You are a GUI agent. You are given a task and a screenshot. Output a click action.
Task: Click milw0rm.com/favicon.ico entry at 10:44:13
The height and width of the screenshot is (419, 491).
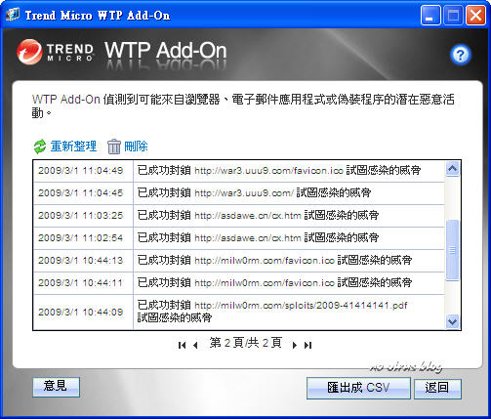pyautogui.click(x=275, y=260)
